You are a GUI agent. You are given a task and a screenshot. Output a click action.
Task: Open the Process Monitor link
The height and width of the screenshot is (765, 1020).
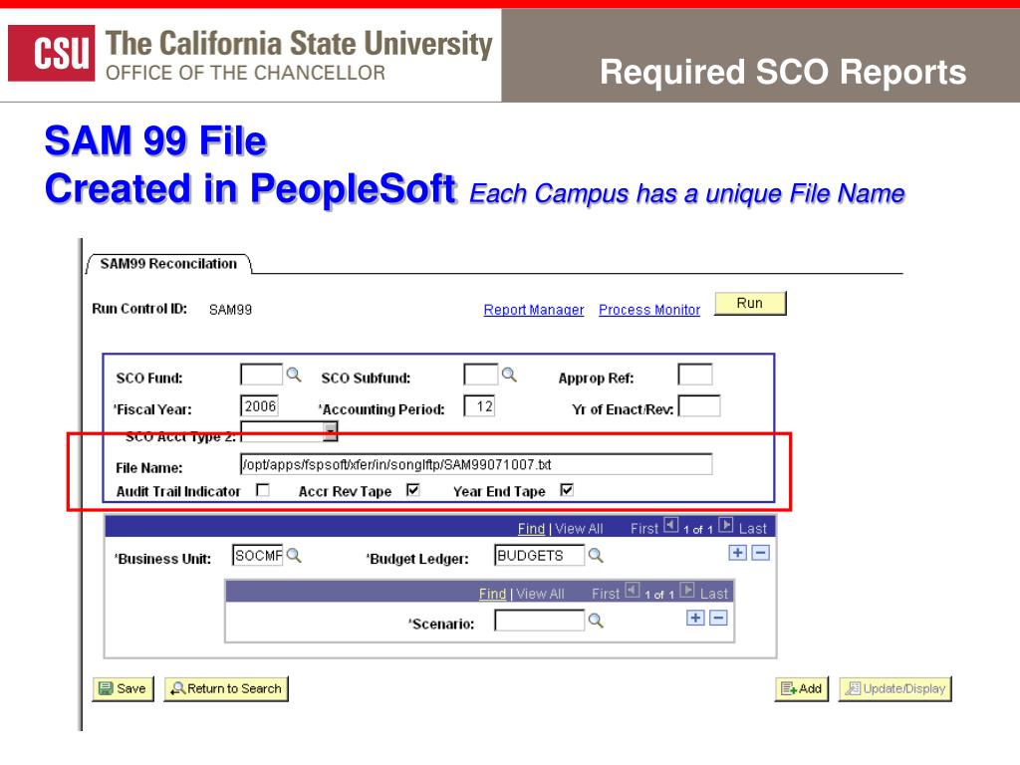coord(649,310)
